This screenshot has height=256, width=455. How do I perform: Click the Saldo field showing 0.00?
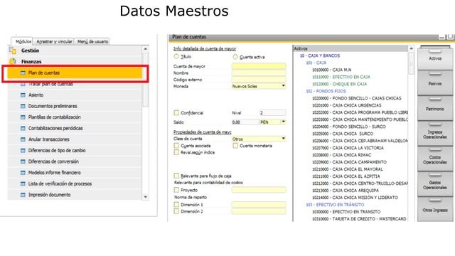[245, 122]
